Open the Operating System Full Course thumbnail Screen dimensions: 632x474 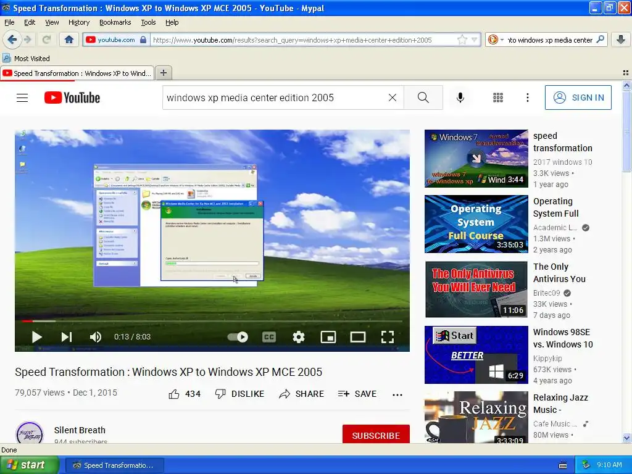point(476,224)
